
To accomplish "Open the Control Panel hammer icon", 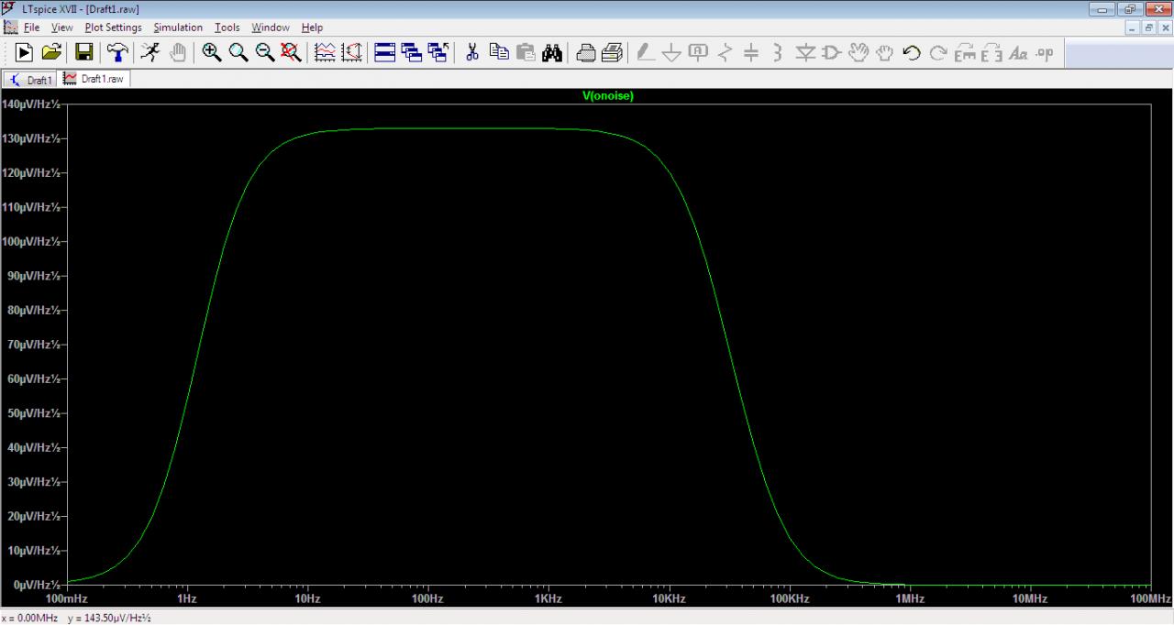I will 117,53.
